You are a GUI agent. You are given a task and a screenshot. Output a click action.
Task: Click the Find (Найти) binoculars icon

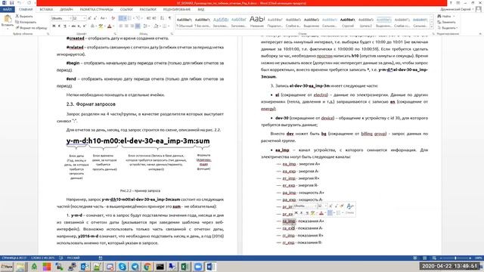pyautogui.click(x=439, y=16)
